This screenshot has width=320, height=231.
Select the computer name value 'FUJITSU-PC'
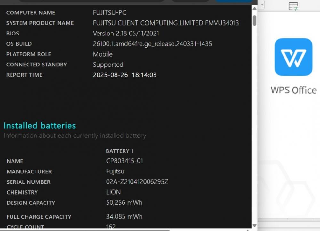(109, 13)
